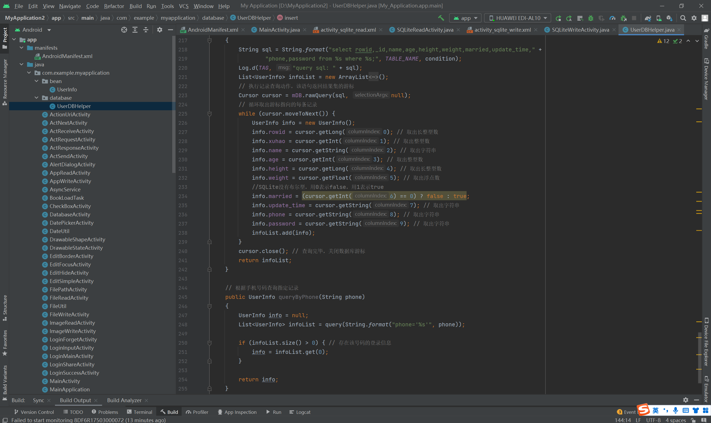Image resolution: width=711 pixels, height=423 pixels.
Task: Open the Logcat tool window
Action: click(300, 412)
